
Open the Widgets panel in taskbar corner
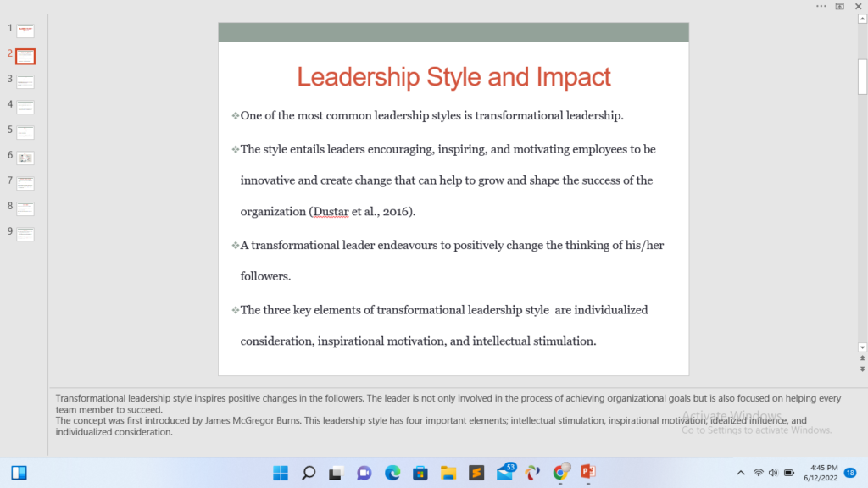click(19, 473)
